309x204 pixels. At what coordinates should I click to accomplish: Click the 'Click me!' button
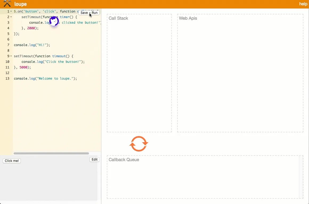pos(12,161)
